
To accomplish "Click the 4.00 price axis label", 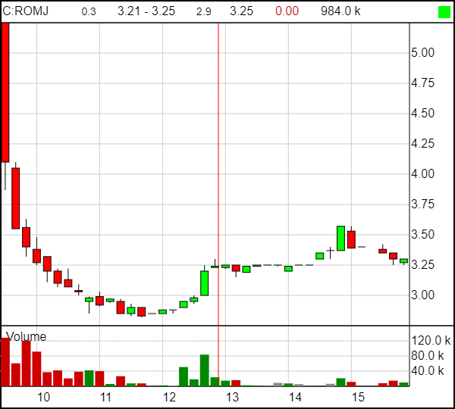I will 423,174.
